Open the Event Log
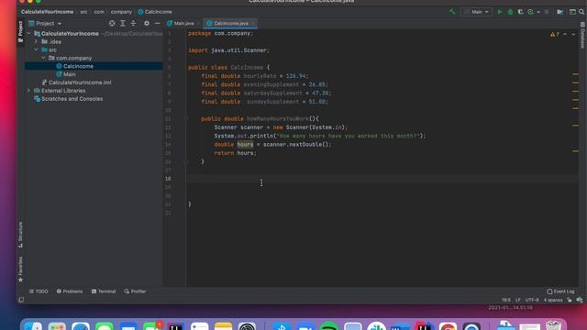 point(560,291)
